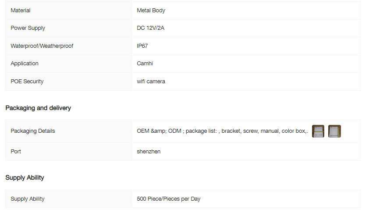Screen dimensions: 376x216
Task: Select the OEM & ODM package list text
Action: [222, 131]
